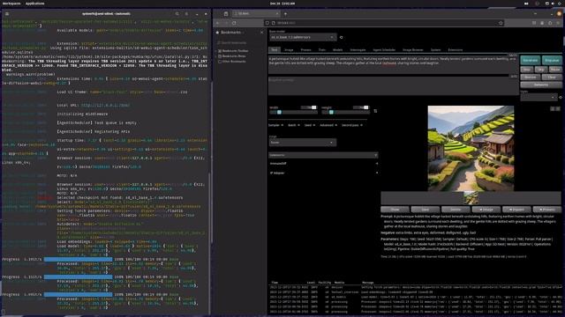Open the Base model dropdown
The image size is (565, 317).
click(x=303, y=37)
